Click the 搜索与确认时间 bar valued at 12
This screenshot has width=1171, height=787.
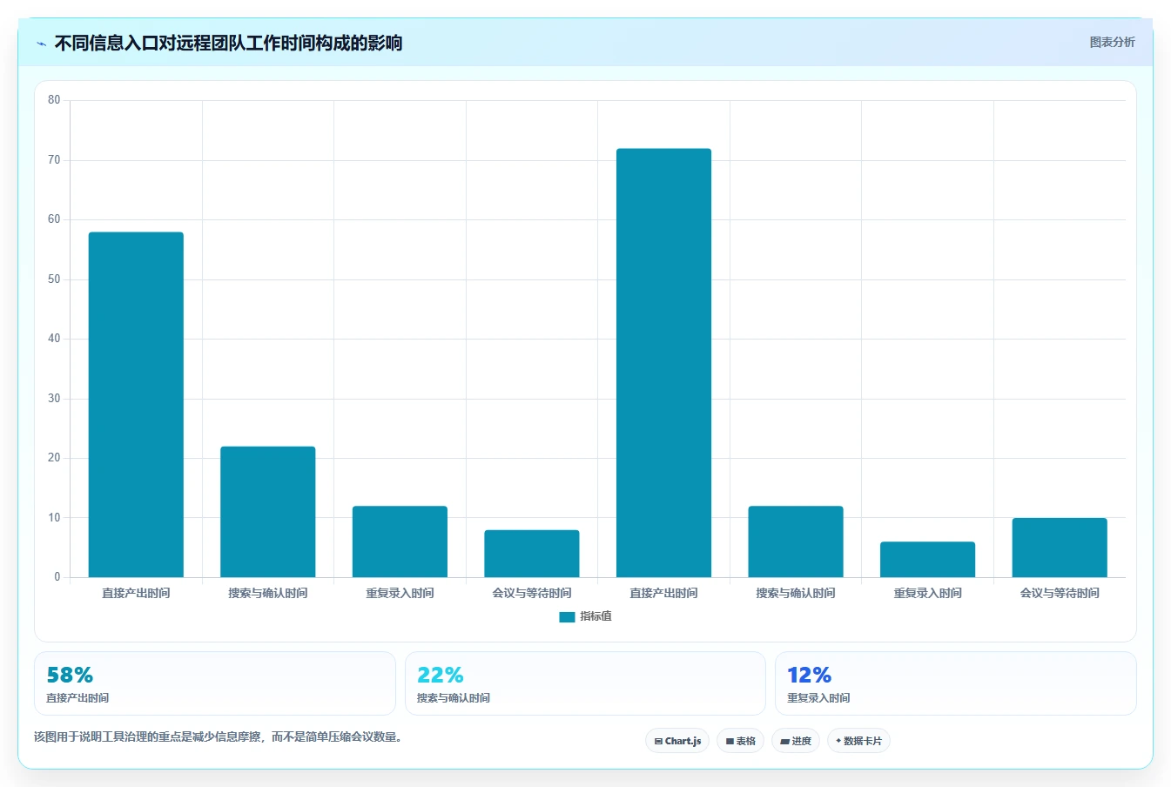[x=796, y=541]
